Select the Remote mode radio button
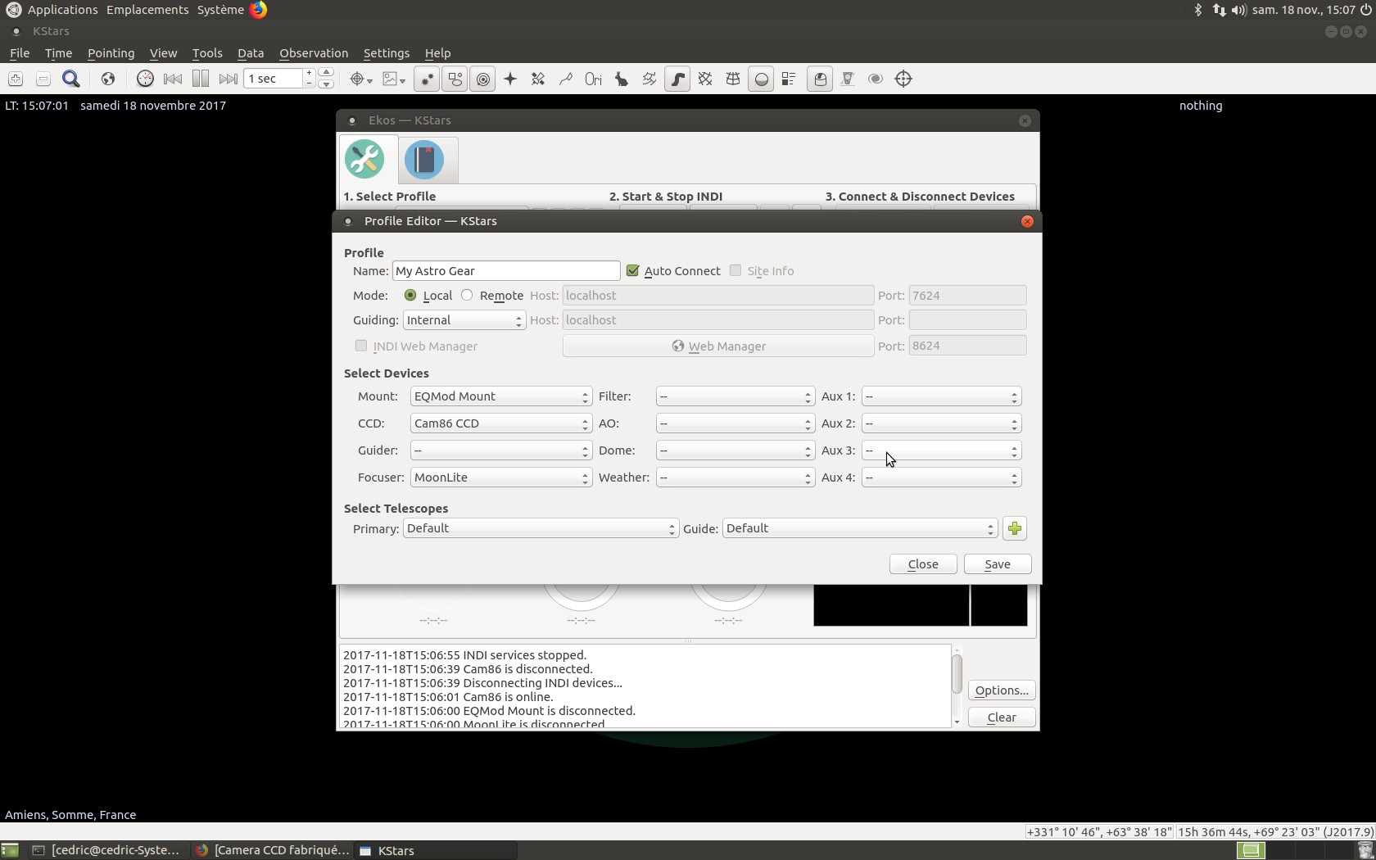 [x=467, y=296]
